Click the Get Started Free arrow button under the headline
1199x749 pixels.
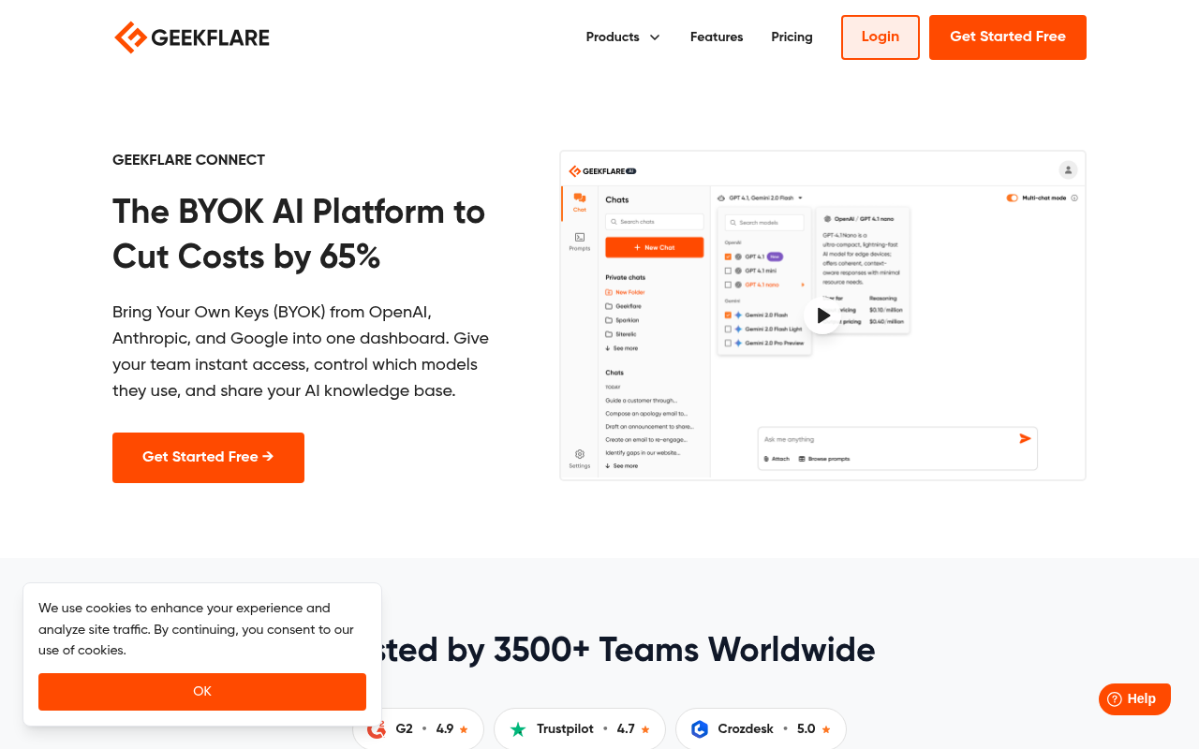[208, 458]
